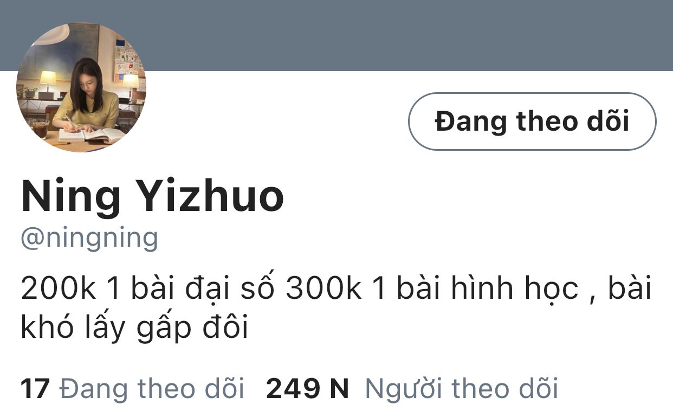Tap the gray 'Đang theo dõi' stats label

click(152, 388)
